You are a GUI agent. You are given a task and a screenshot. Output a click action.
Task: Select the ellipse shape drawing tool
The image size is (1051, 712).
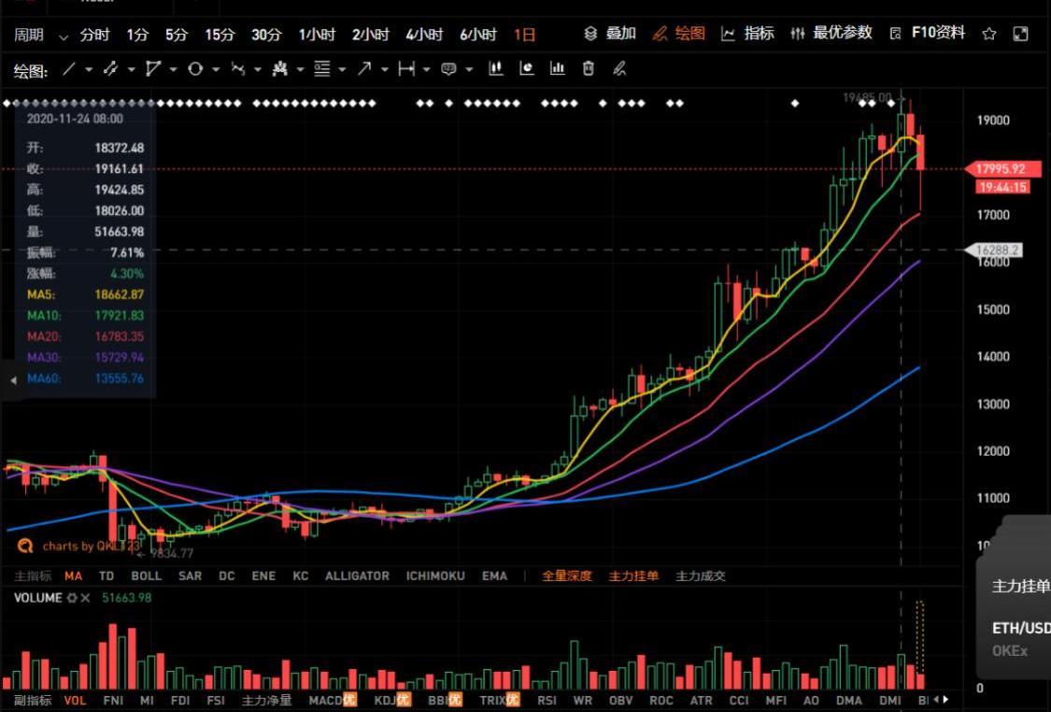[x=195, y=69]
